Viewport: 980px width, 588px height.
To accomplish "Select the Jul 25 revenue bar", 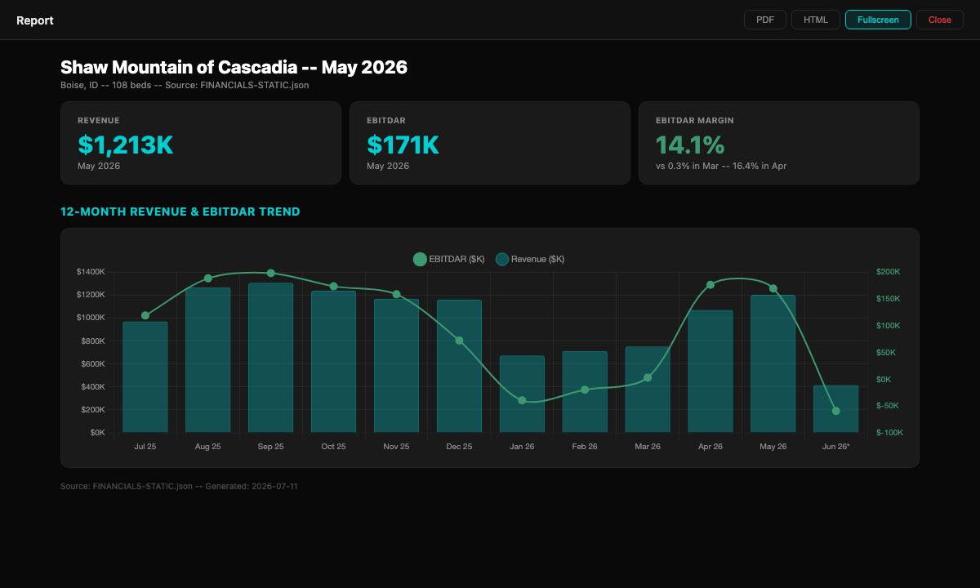I will tap(145, 376).
